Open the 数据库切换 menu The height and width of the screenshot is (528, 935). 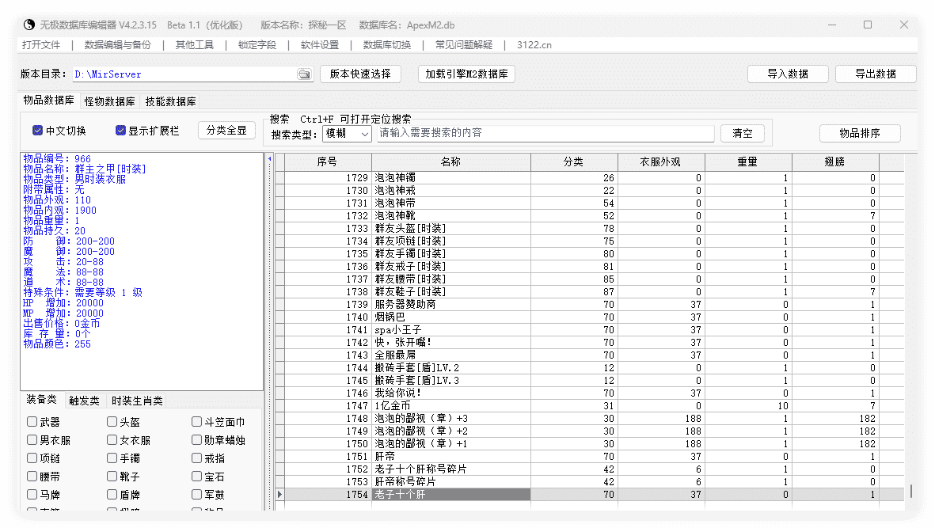[x=386, y=44]
